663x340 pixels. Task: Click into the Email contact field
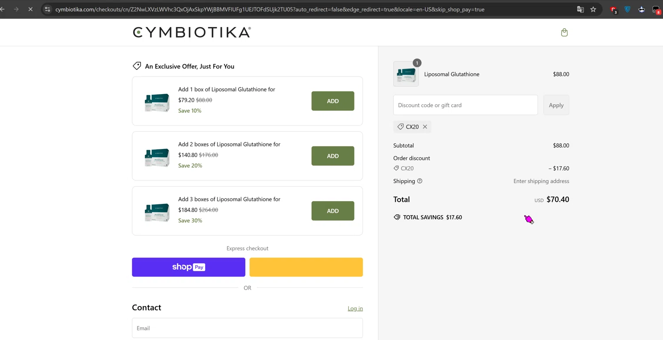(x=248, y=328)
